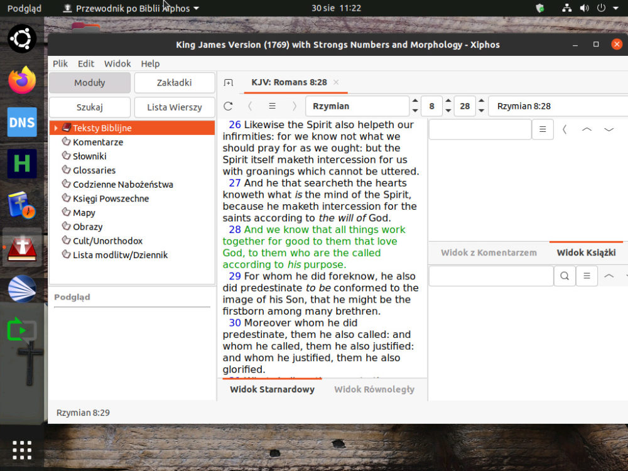Click book pane up chevron
This screenshot has width=628, height=471.
click(609, 276)
